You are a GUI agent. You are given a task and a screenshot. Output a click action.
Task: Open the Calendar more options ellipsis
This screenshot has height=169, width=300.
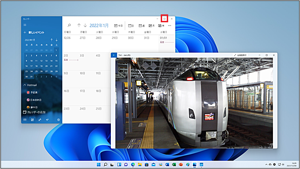[x=170, y=26]
